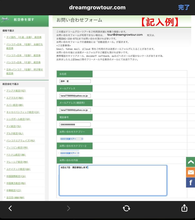Tap the airplane icon in sidebar header

pos(5,19)
